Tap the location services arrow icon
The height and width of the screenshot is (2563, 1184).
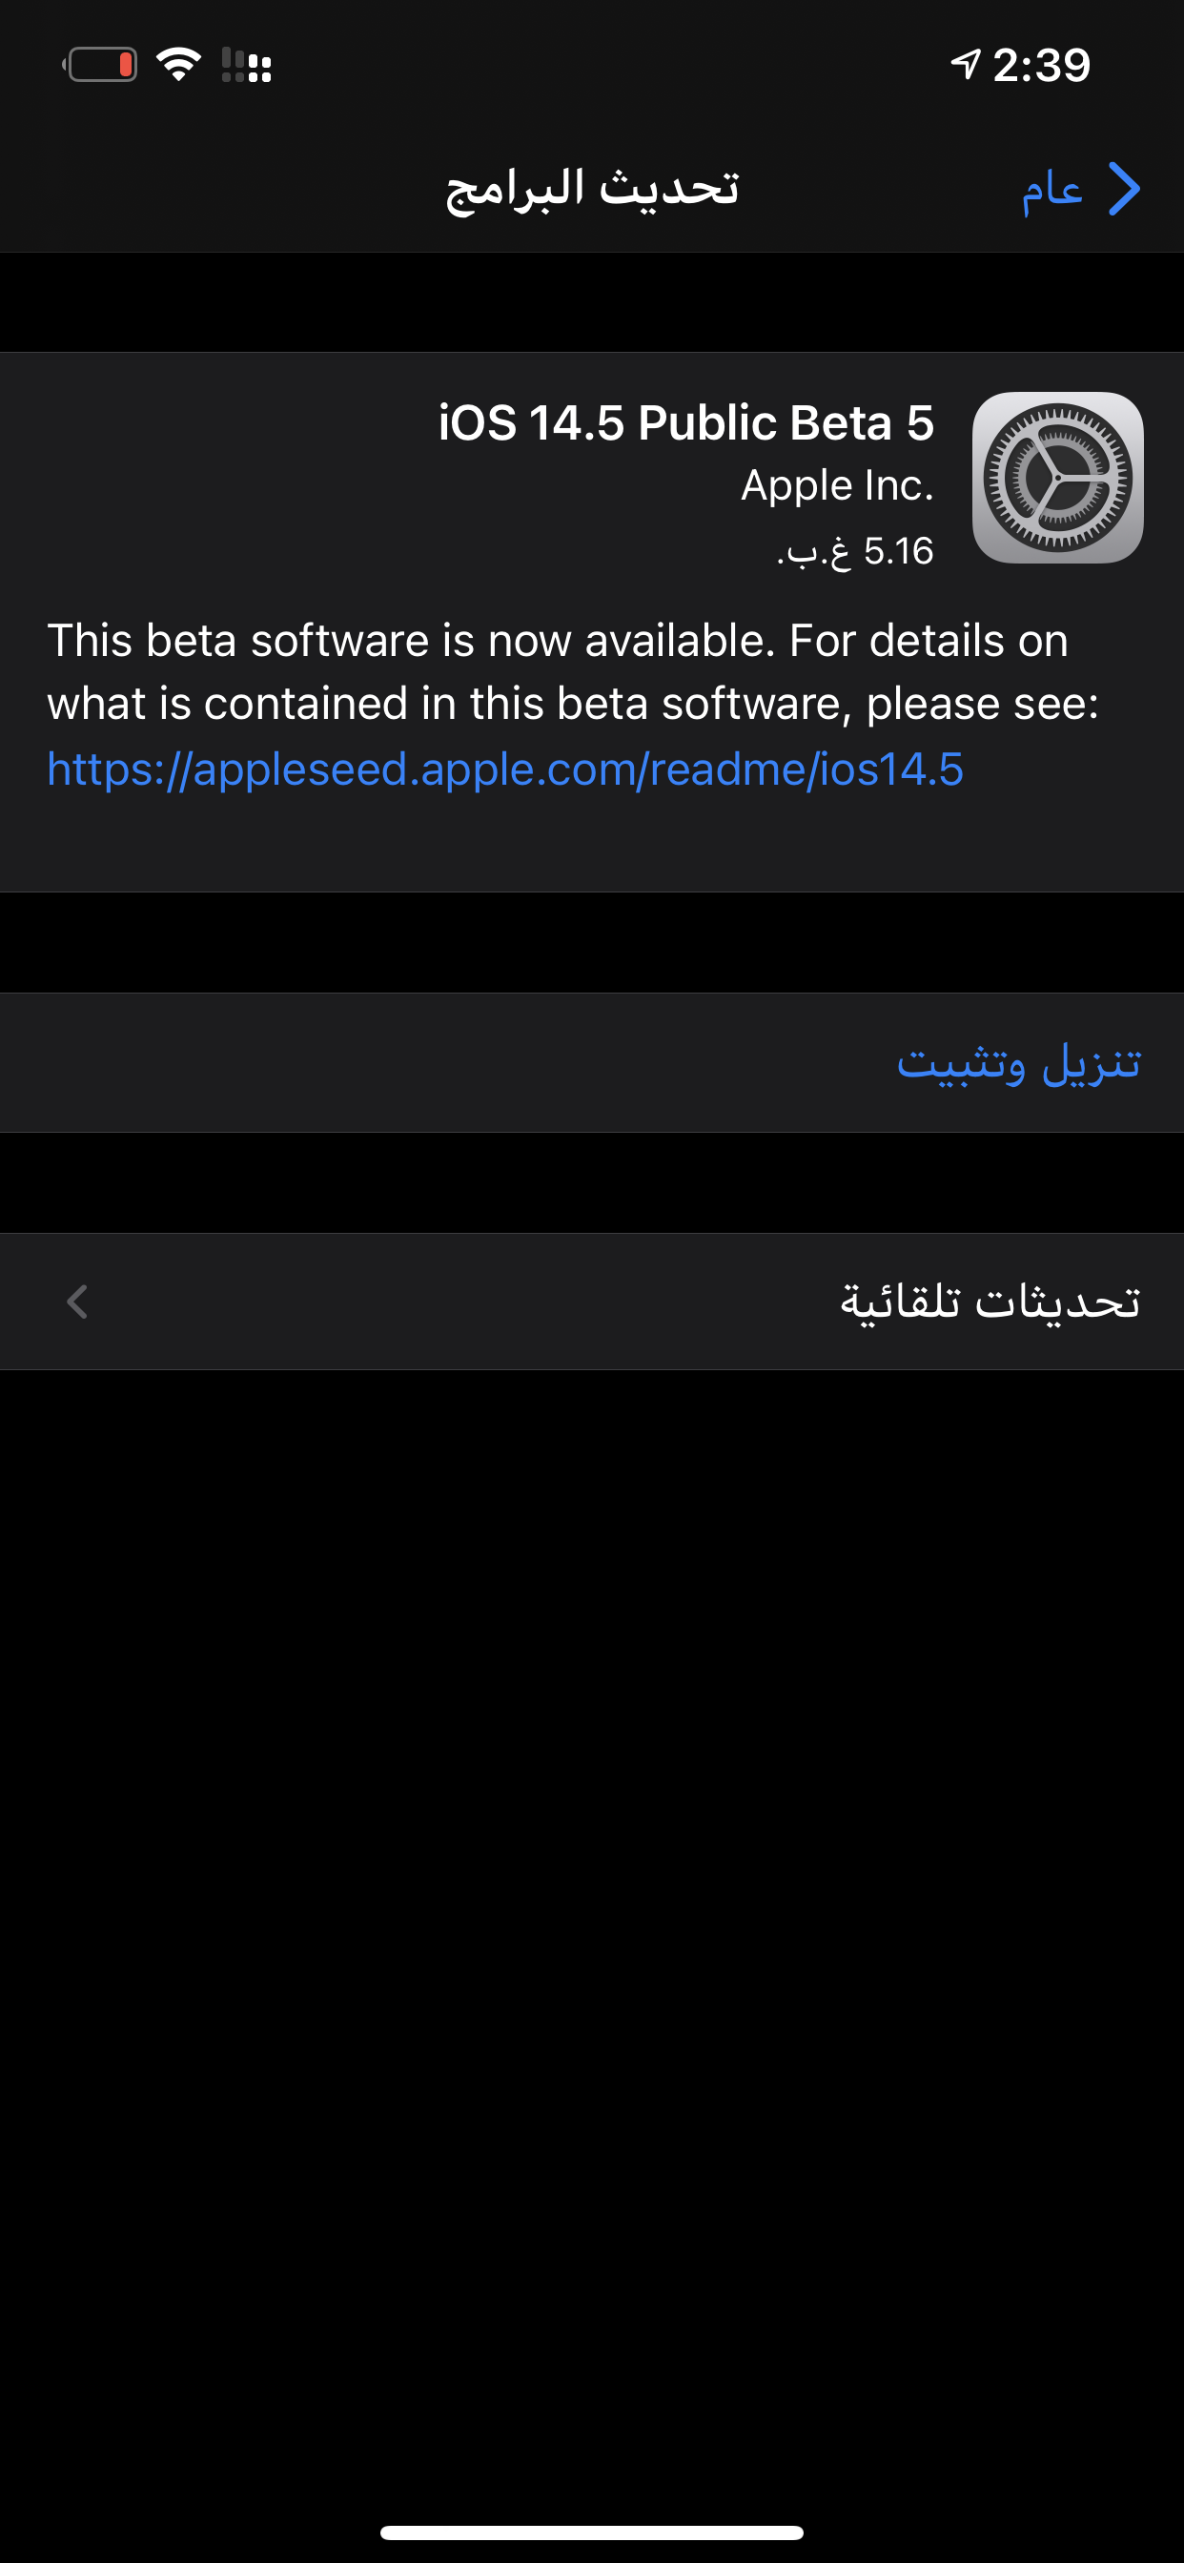965,65
